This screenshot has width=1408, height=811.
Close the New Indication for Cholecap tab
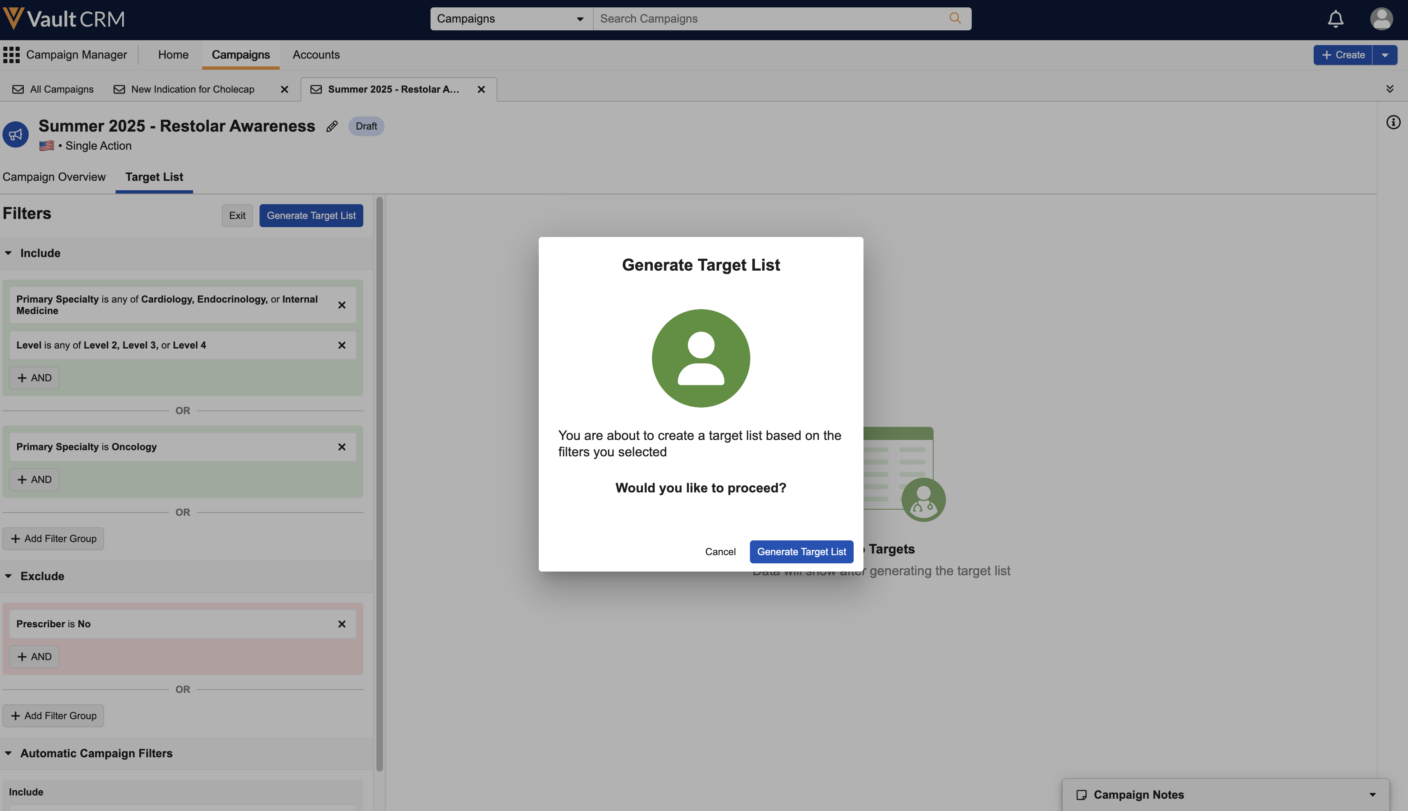pyautogui.click(x=285, y=89)
